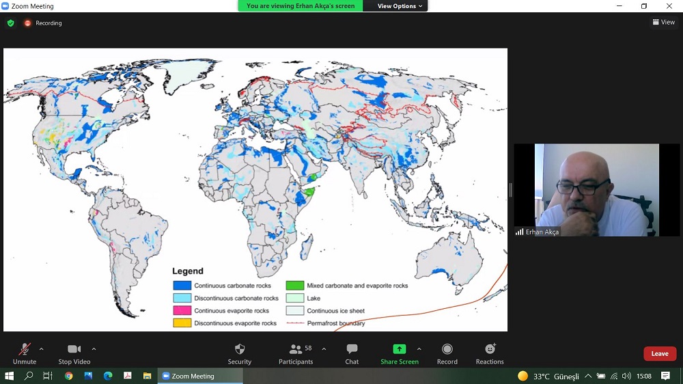This screenshot has width=683, height=384.
Task: Launch Google Chrome from the taskbar
Action: point(68,376)
